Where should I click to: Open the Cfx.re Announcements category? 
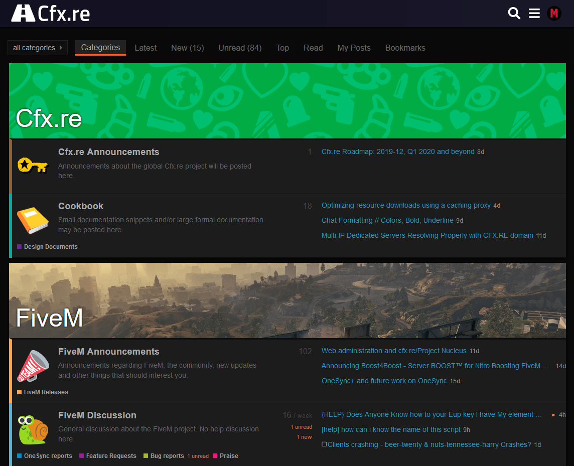[109, 152]
